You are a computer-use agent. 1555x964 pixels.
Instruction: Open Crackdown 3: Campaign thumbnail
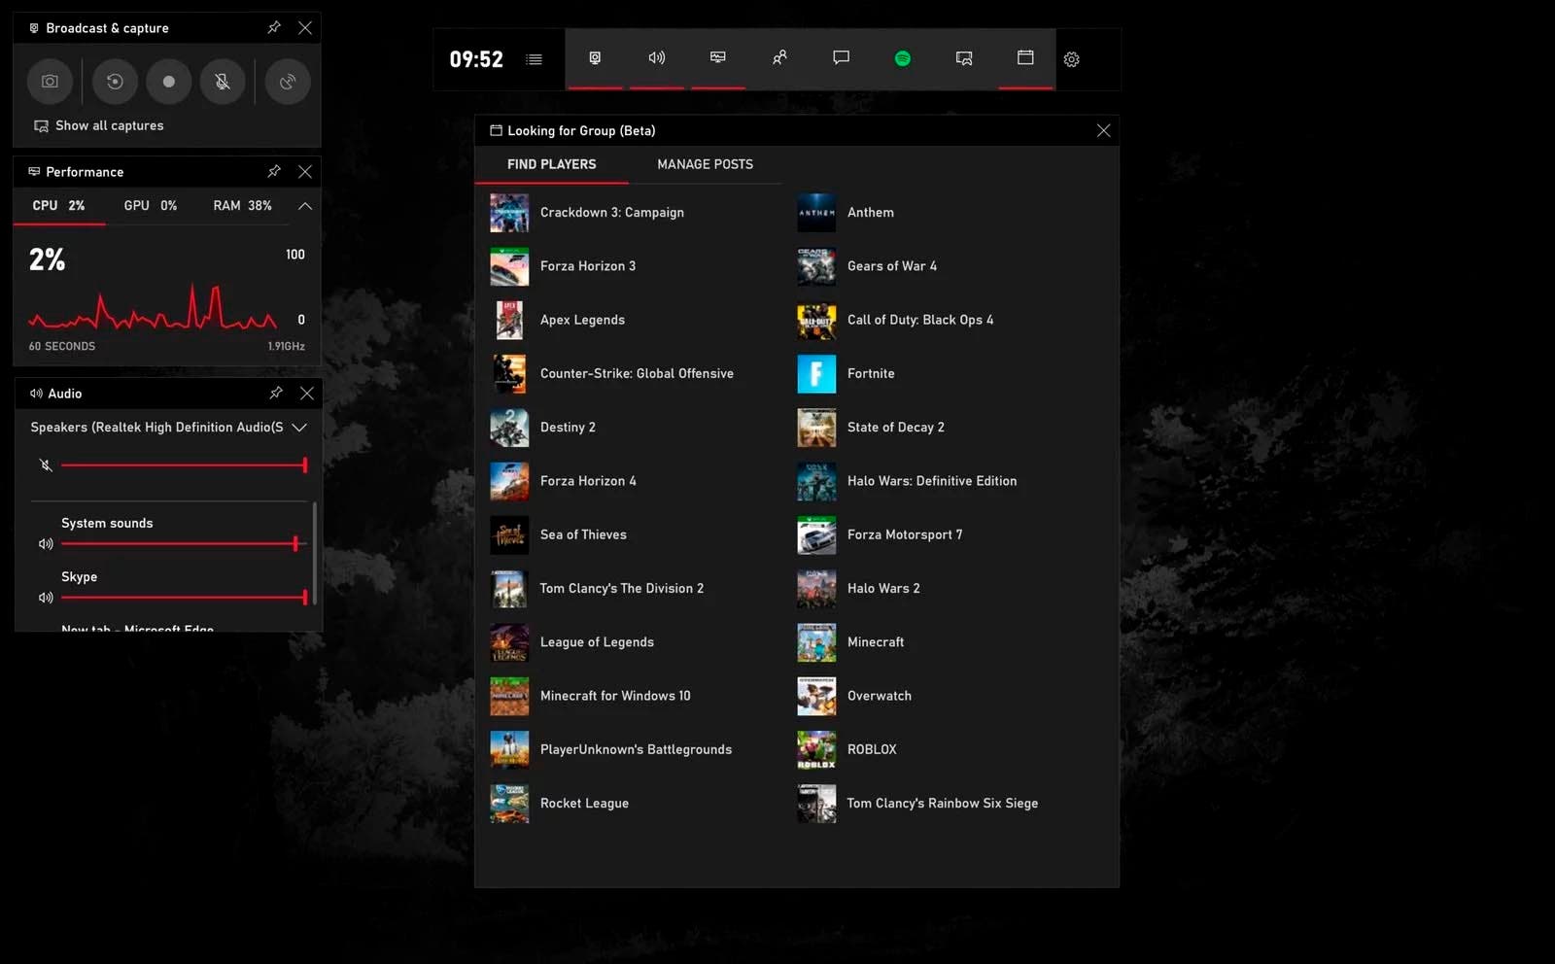point(509,213)
